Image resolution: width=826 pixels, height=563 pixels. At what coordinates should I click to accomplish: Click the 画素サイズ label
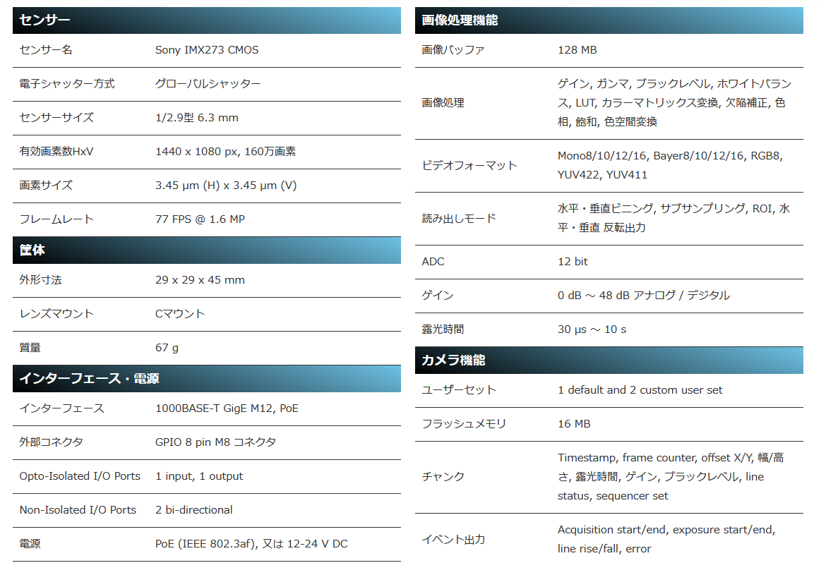pyautogui.click(x=46, y=186)
